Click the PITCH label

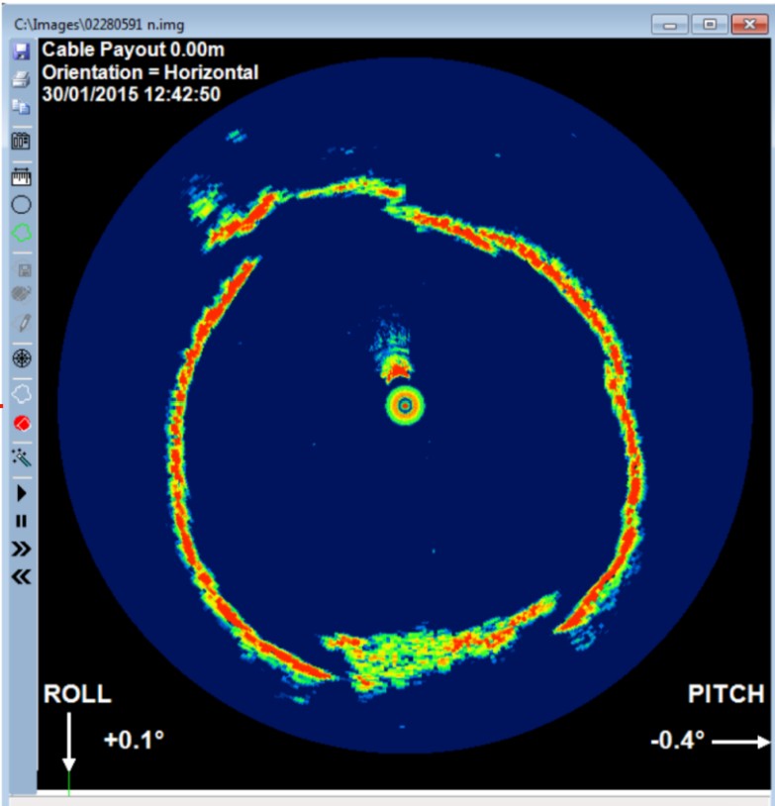coord(726,694)
